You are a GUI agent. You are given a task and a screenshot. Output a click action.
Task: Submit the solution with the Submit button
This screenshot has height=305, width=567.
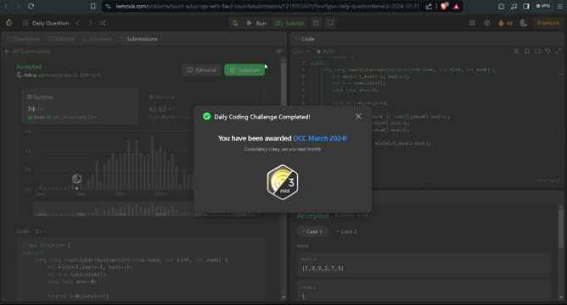click(x=289, y=23)
